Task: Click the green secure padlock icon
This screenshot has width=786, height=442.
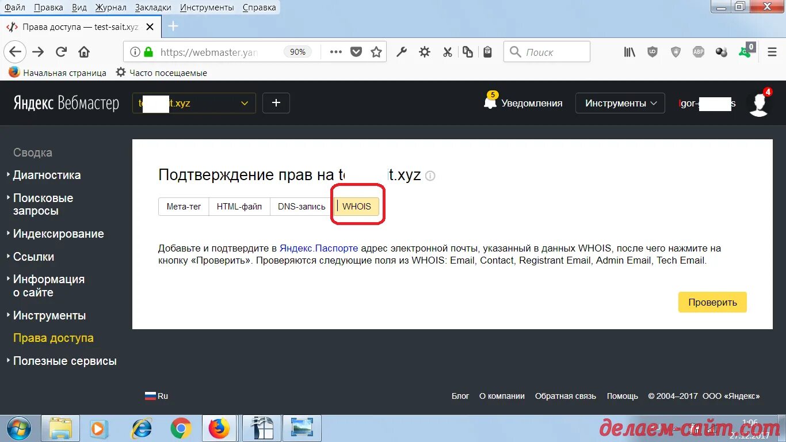Action: click(x=148, y=52)
